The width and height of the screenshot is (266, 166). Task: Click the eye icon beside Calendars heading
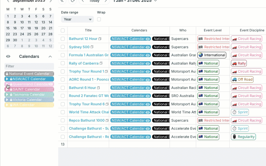(8, 57)
